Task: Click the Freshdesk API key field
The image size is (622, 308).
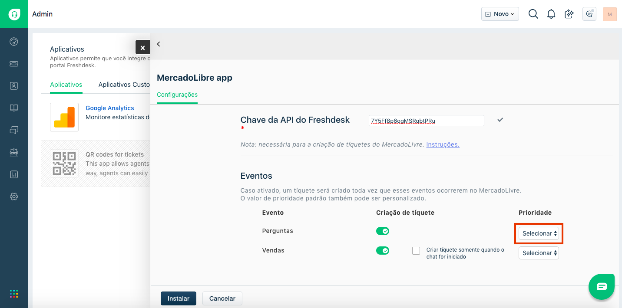Action: 427,121
